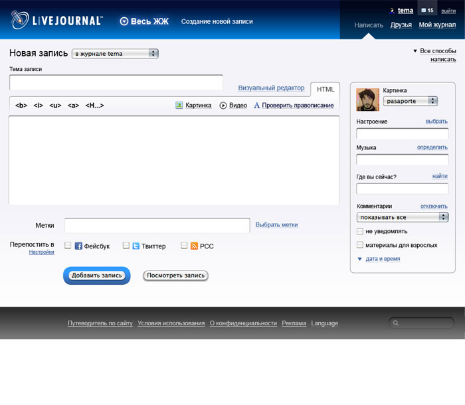The image size is (465, 405).
Task: Click the Картинка insert image icon
Action: coord(179,105)
